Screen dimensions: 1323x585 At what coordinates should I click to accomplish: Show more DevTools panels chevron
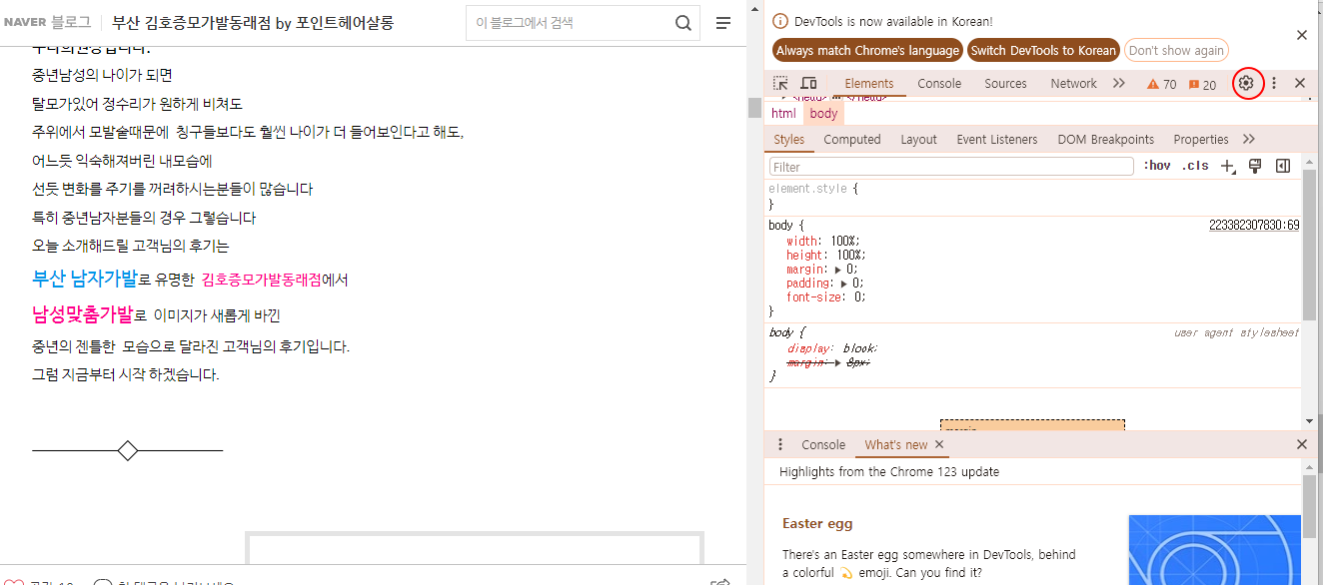(1119, 83)
